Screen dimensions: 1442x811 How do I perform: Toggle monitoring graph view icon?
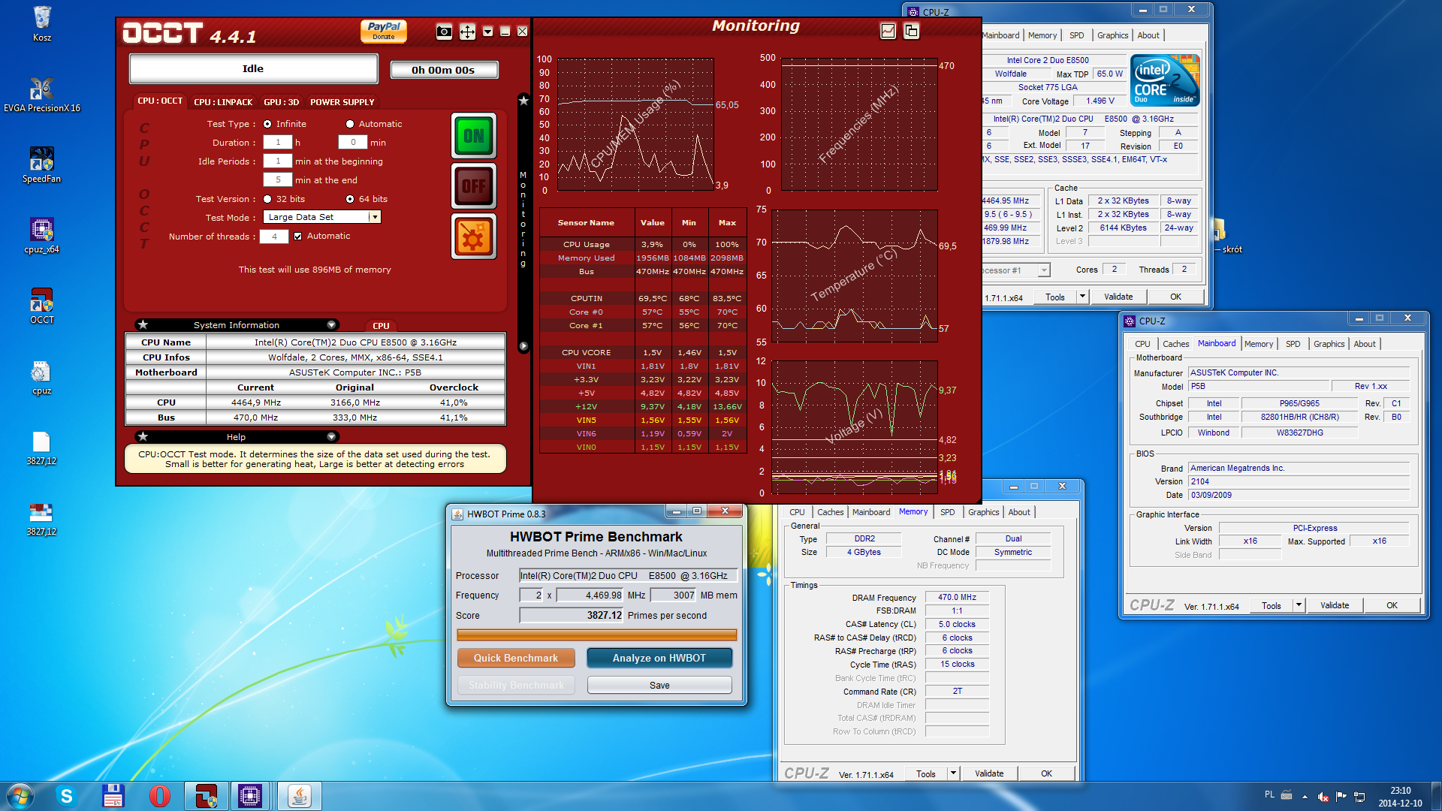click(x=888, y=31)
